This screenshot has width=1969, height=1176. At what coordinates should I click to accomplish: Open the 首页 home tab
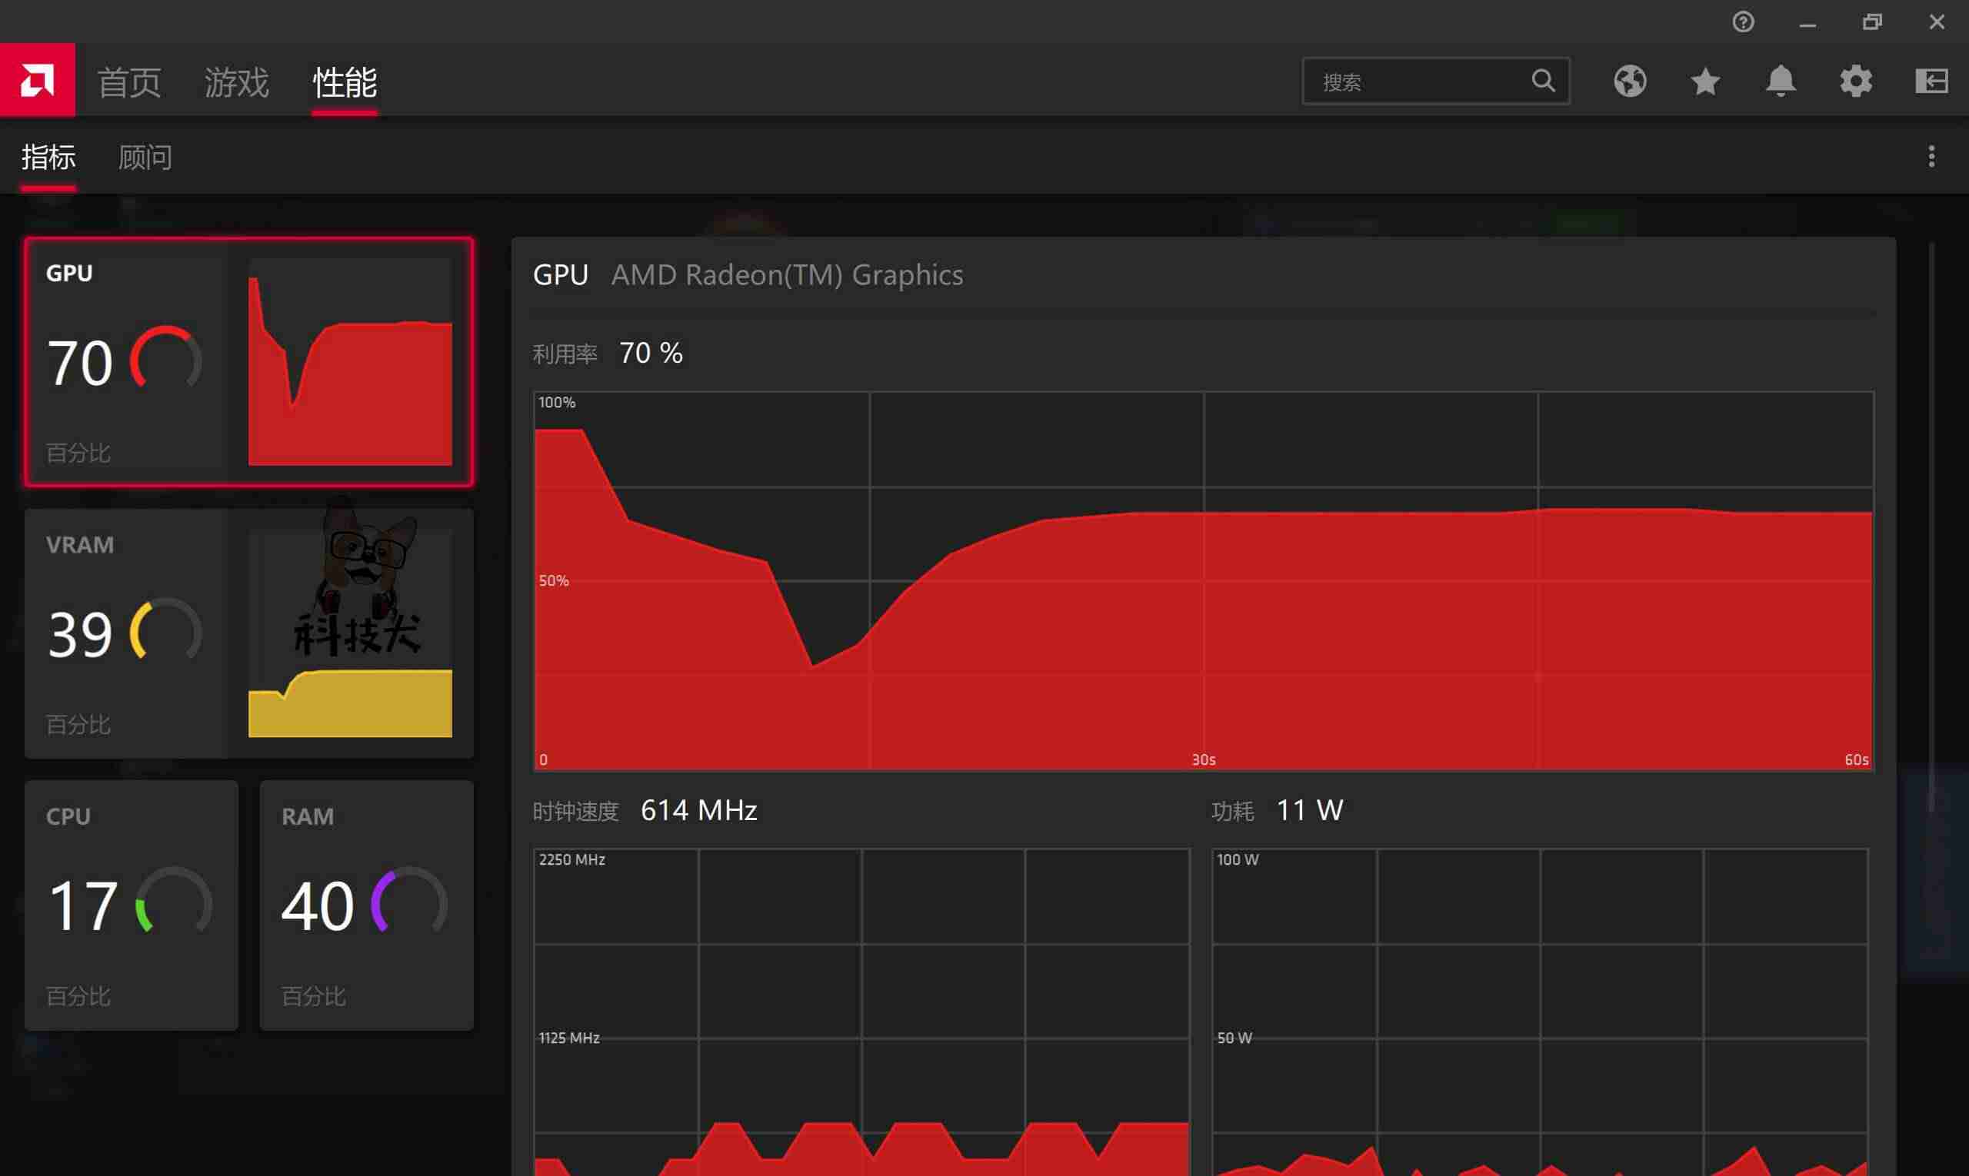pos(129,82)
